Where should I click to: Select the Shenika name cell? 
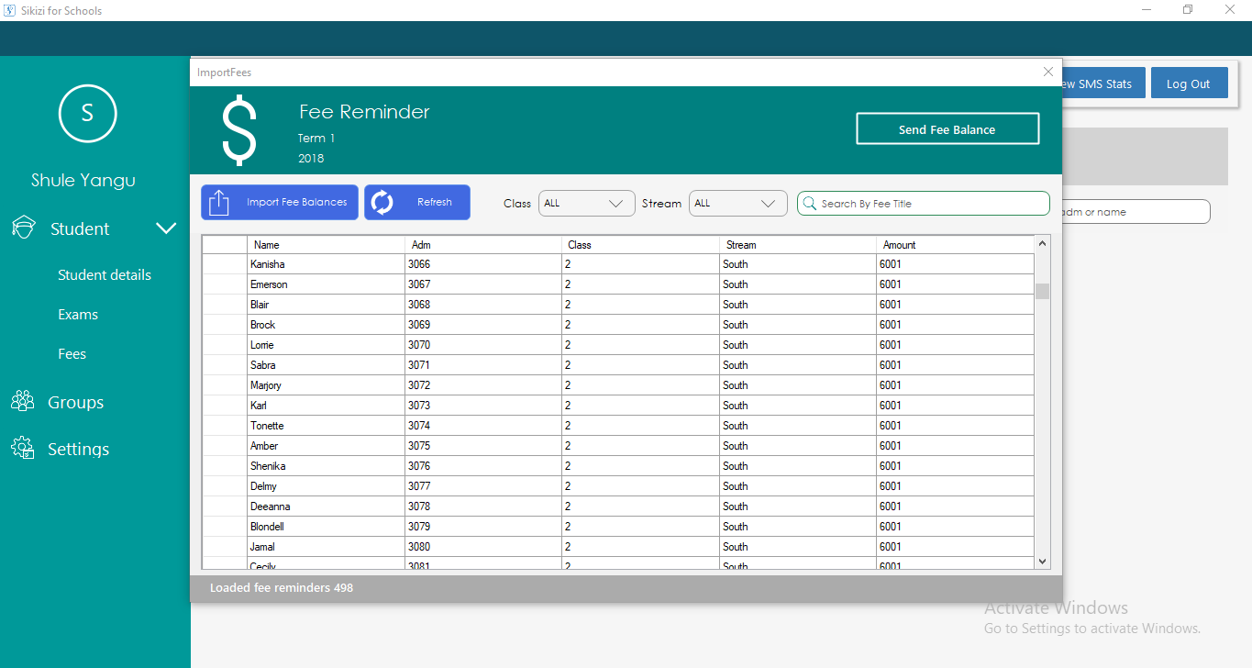[326, 466]
